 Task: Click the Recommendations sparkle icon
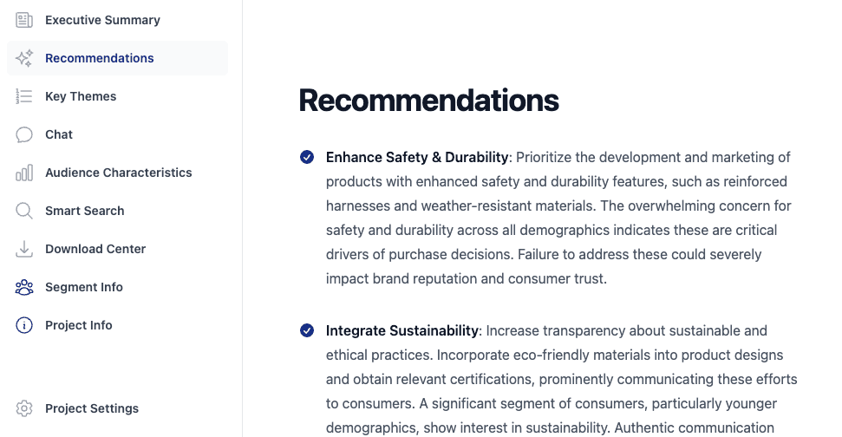pos(24,58)
